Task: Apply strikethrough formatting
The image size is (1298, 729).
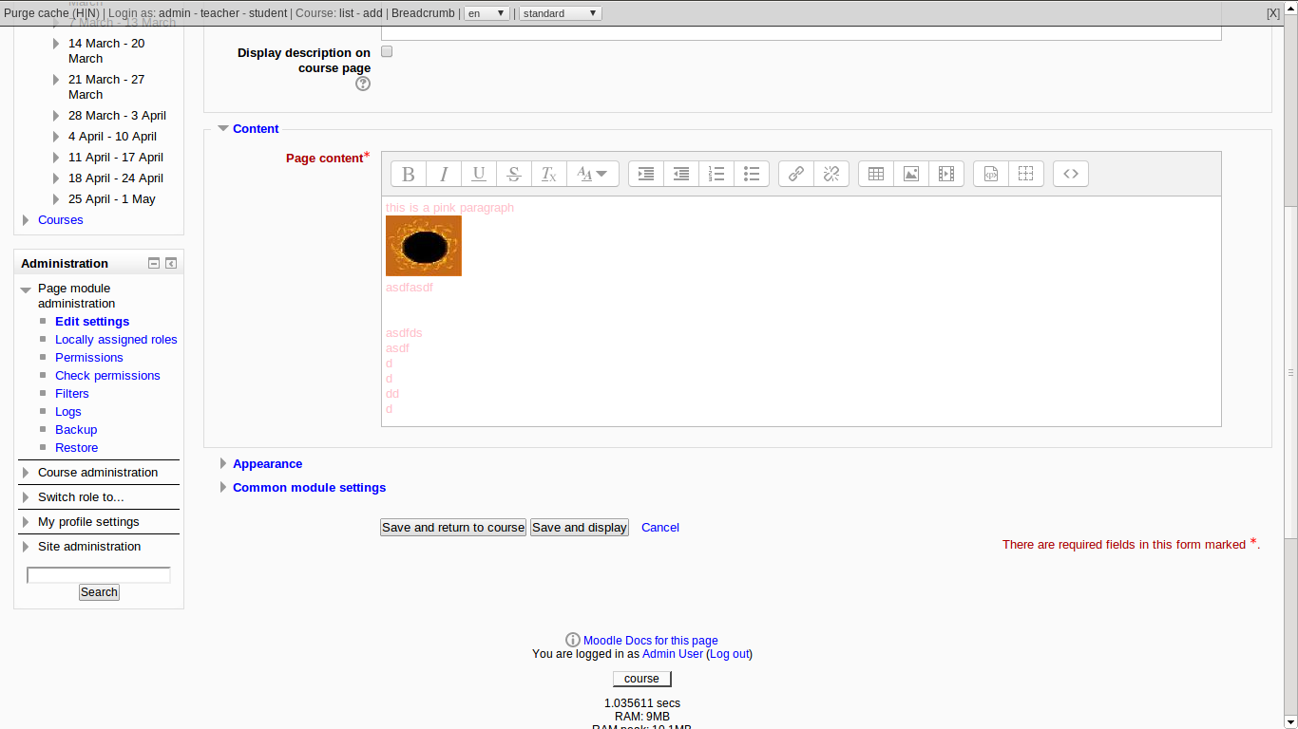Action: tap(514, 174)
